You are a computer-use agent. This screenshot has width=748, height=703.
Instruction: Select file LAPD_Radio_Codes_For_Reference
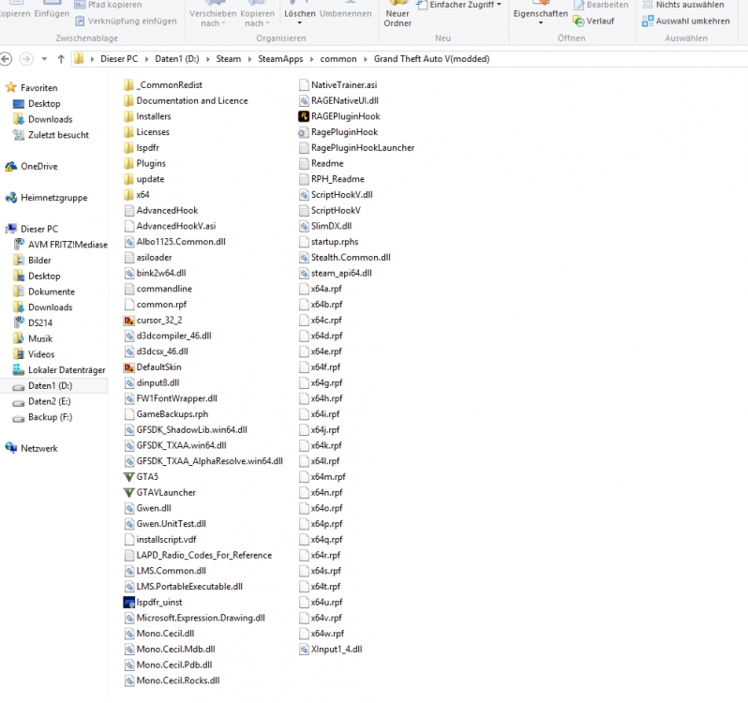click(x=198, y=555)
